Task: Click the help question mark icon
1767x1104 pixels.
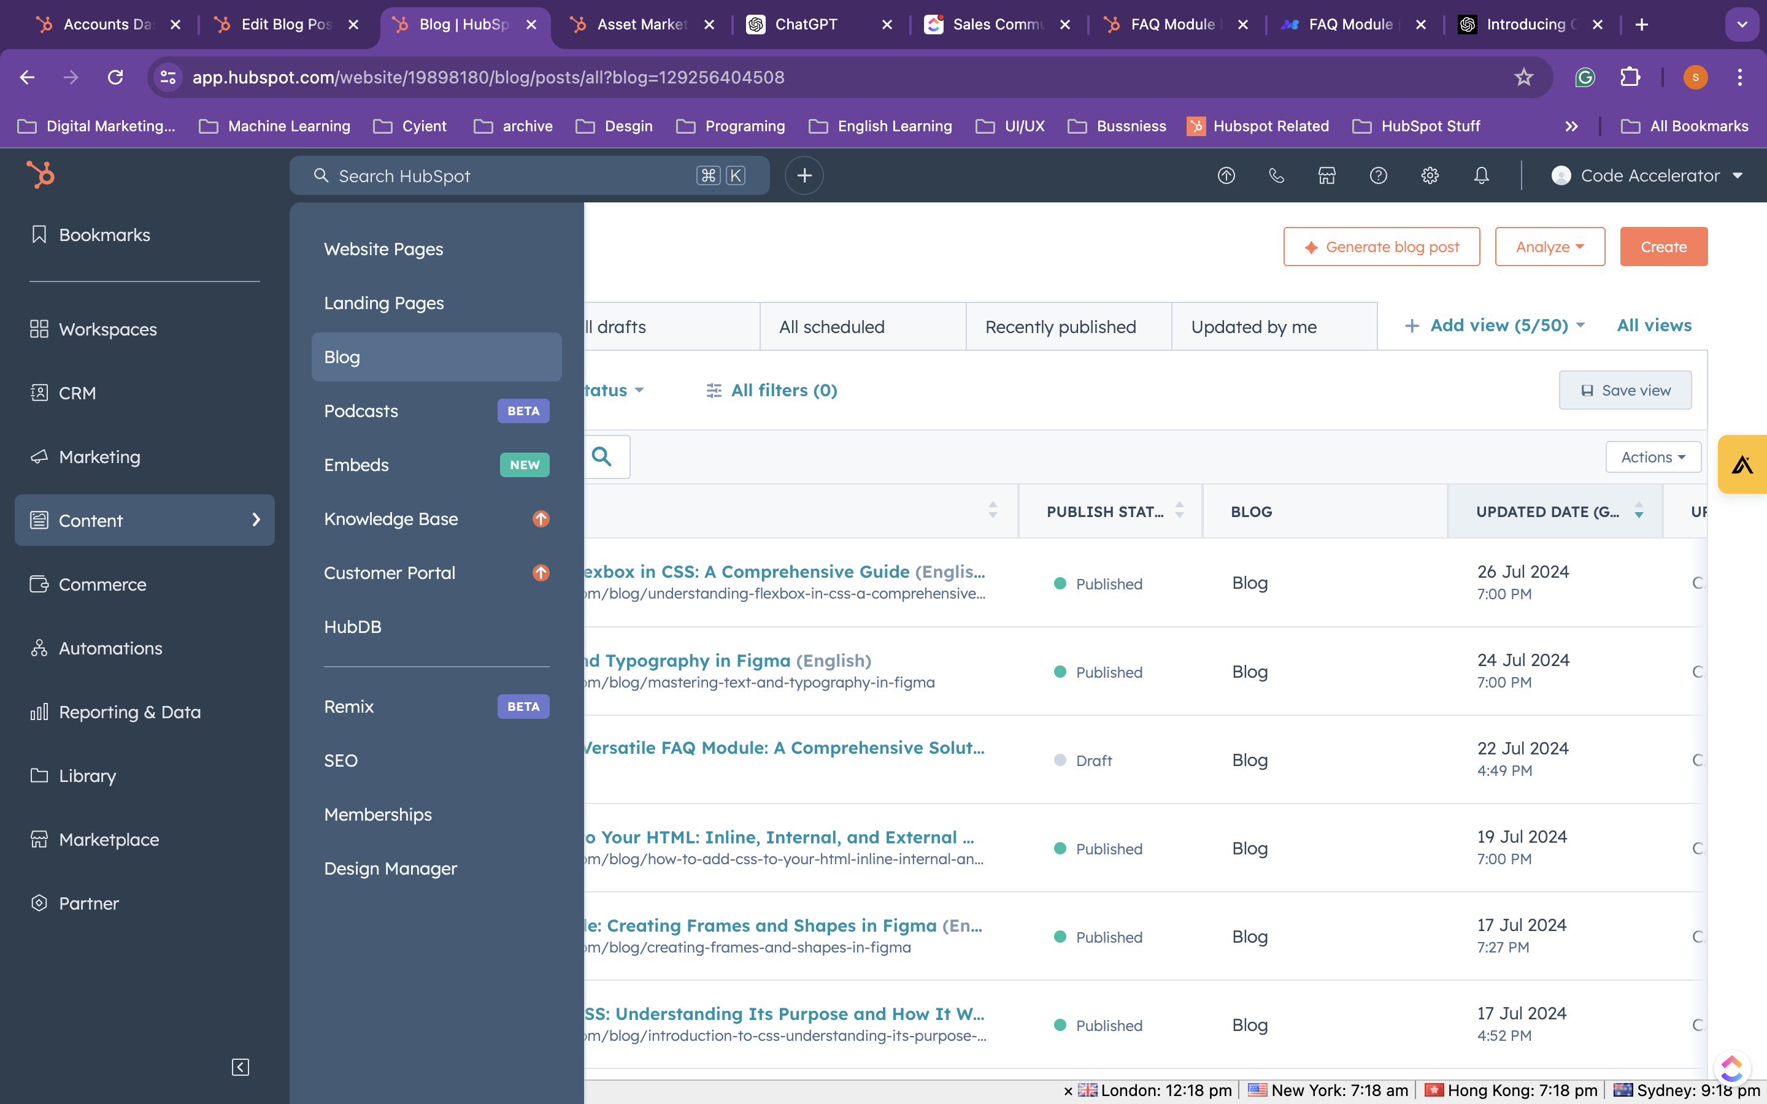Action: coord(1378,175)
